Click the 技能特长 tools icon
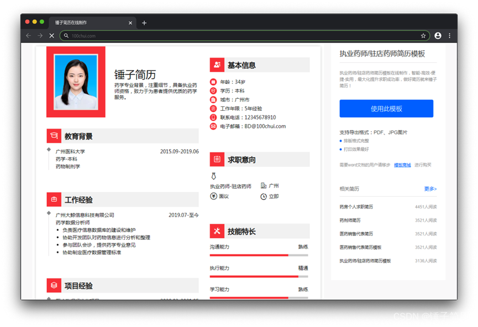This screenshot has height=327, width=478. (x=217, y=231)
